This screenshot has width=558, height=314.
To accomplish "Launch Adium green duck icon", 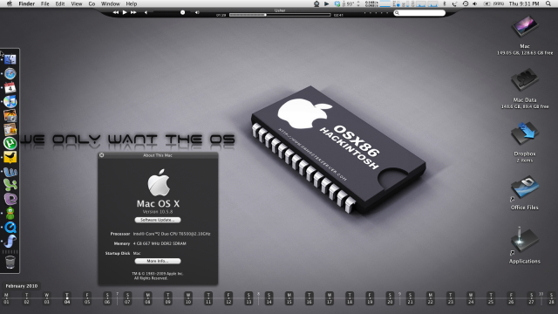I will (10, 213).
